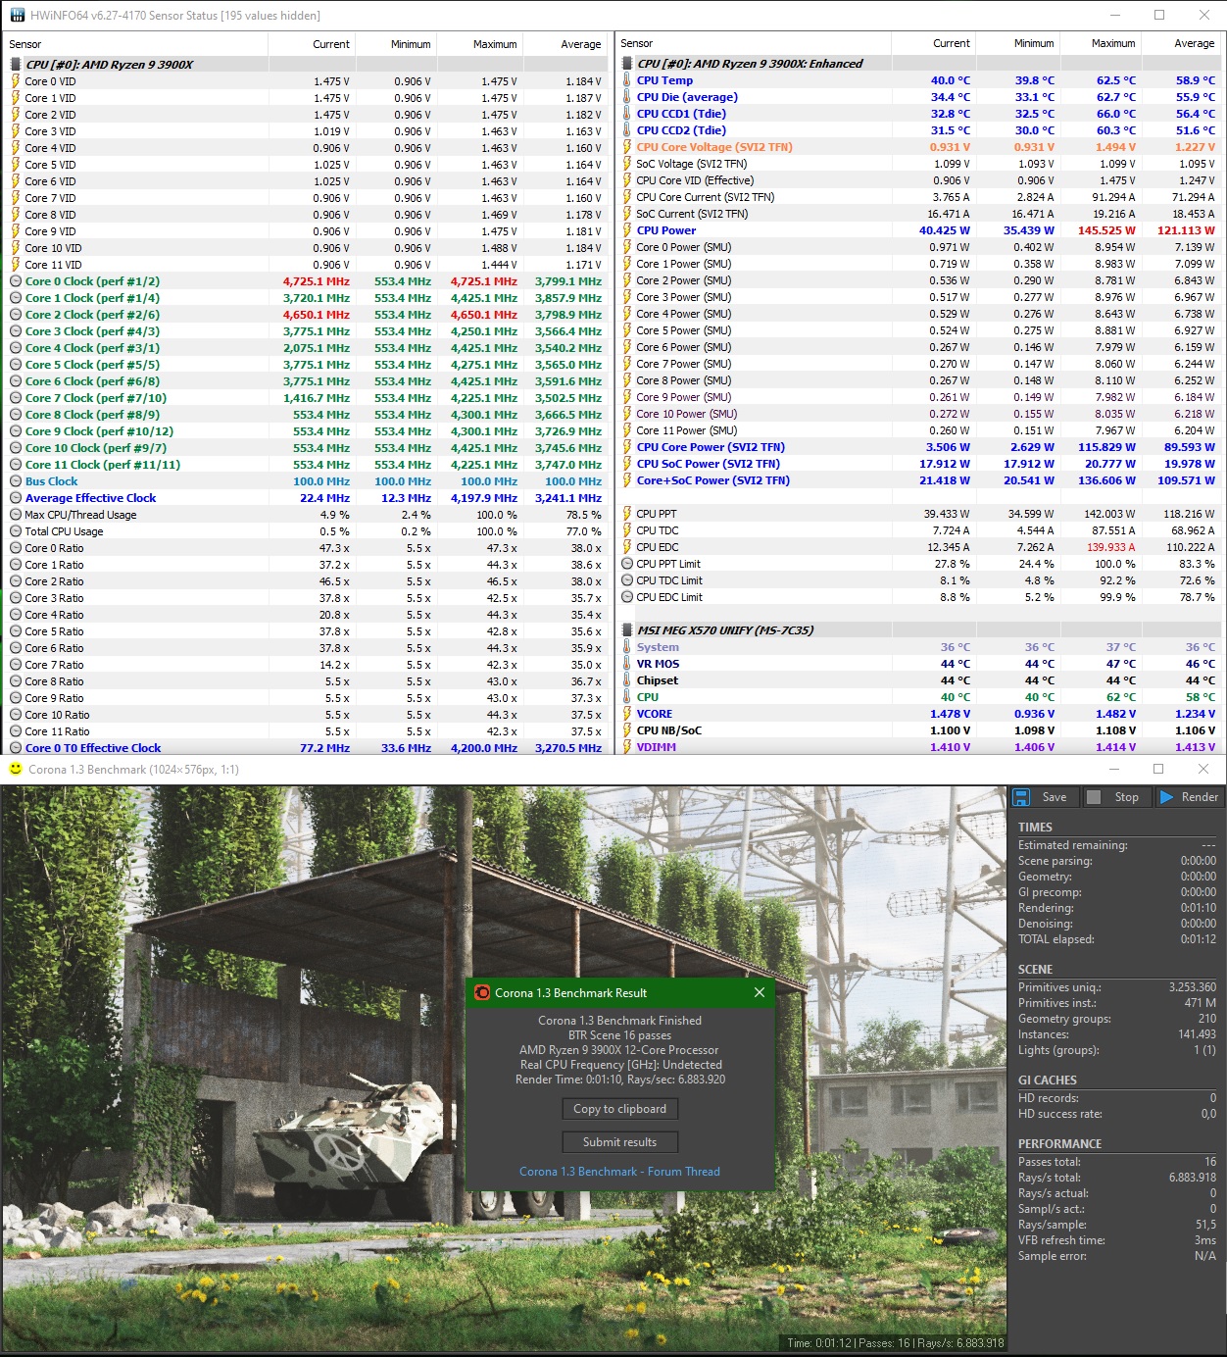The width and height of the screenshot is (1227, 1357).
Task: Click the lightning icon beside CPU Power row
Action: point(627,230)
